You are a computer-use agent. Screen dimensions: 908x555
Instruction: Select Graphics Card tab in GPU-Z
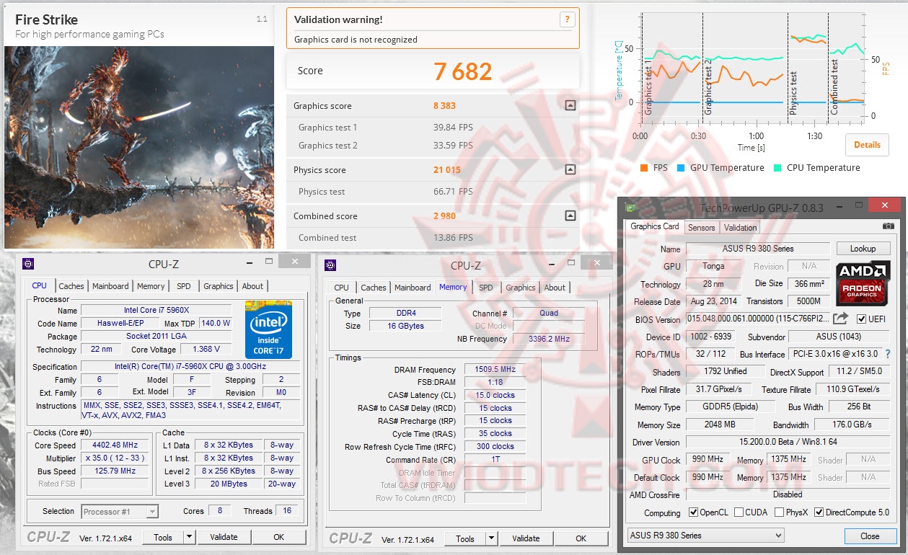click(655, 226)
